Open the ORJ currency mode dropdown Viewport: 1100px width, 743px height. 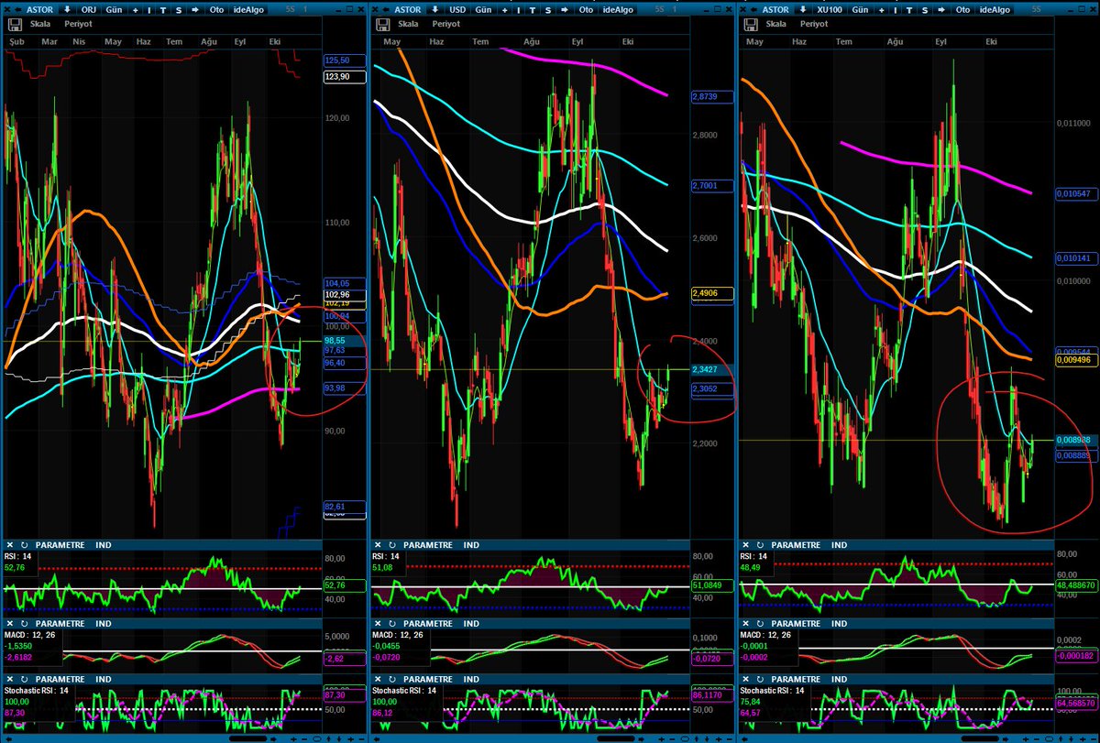(89, 10)
